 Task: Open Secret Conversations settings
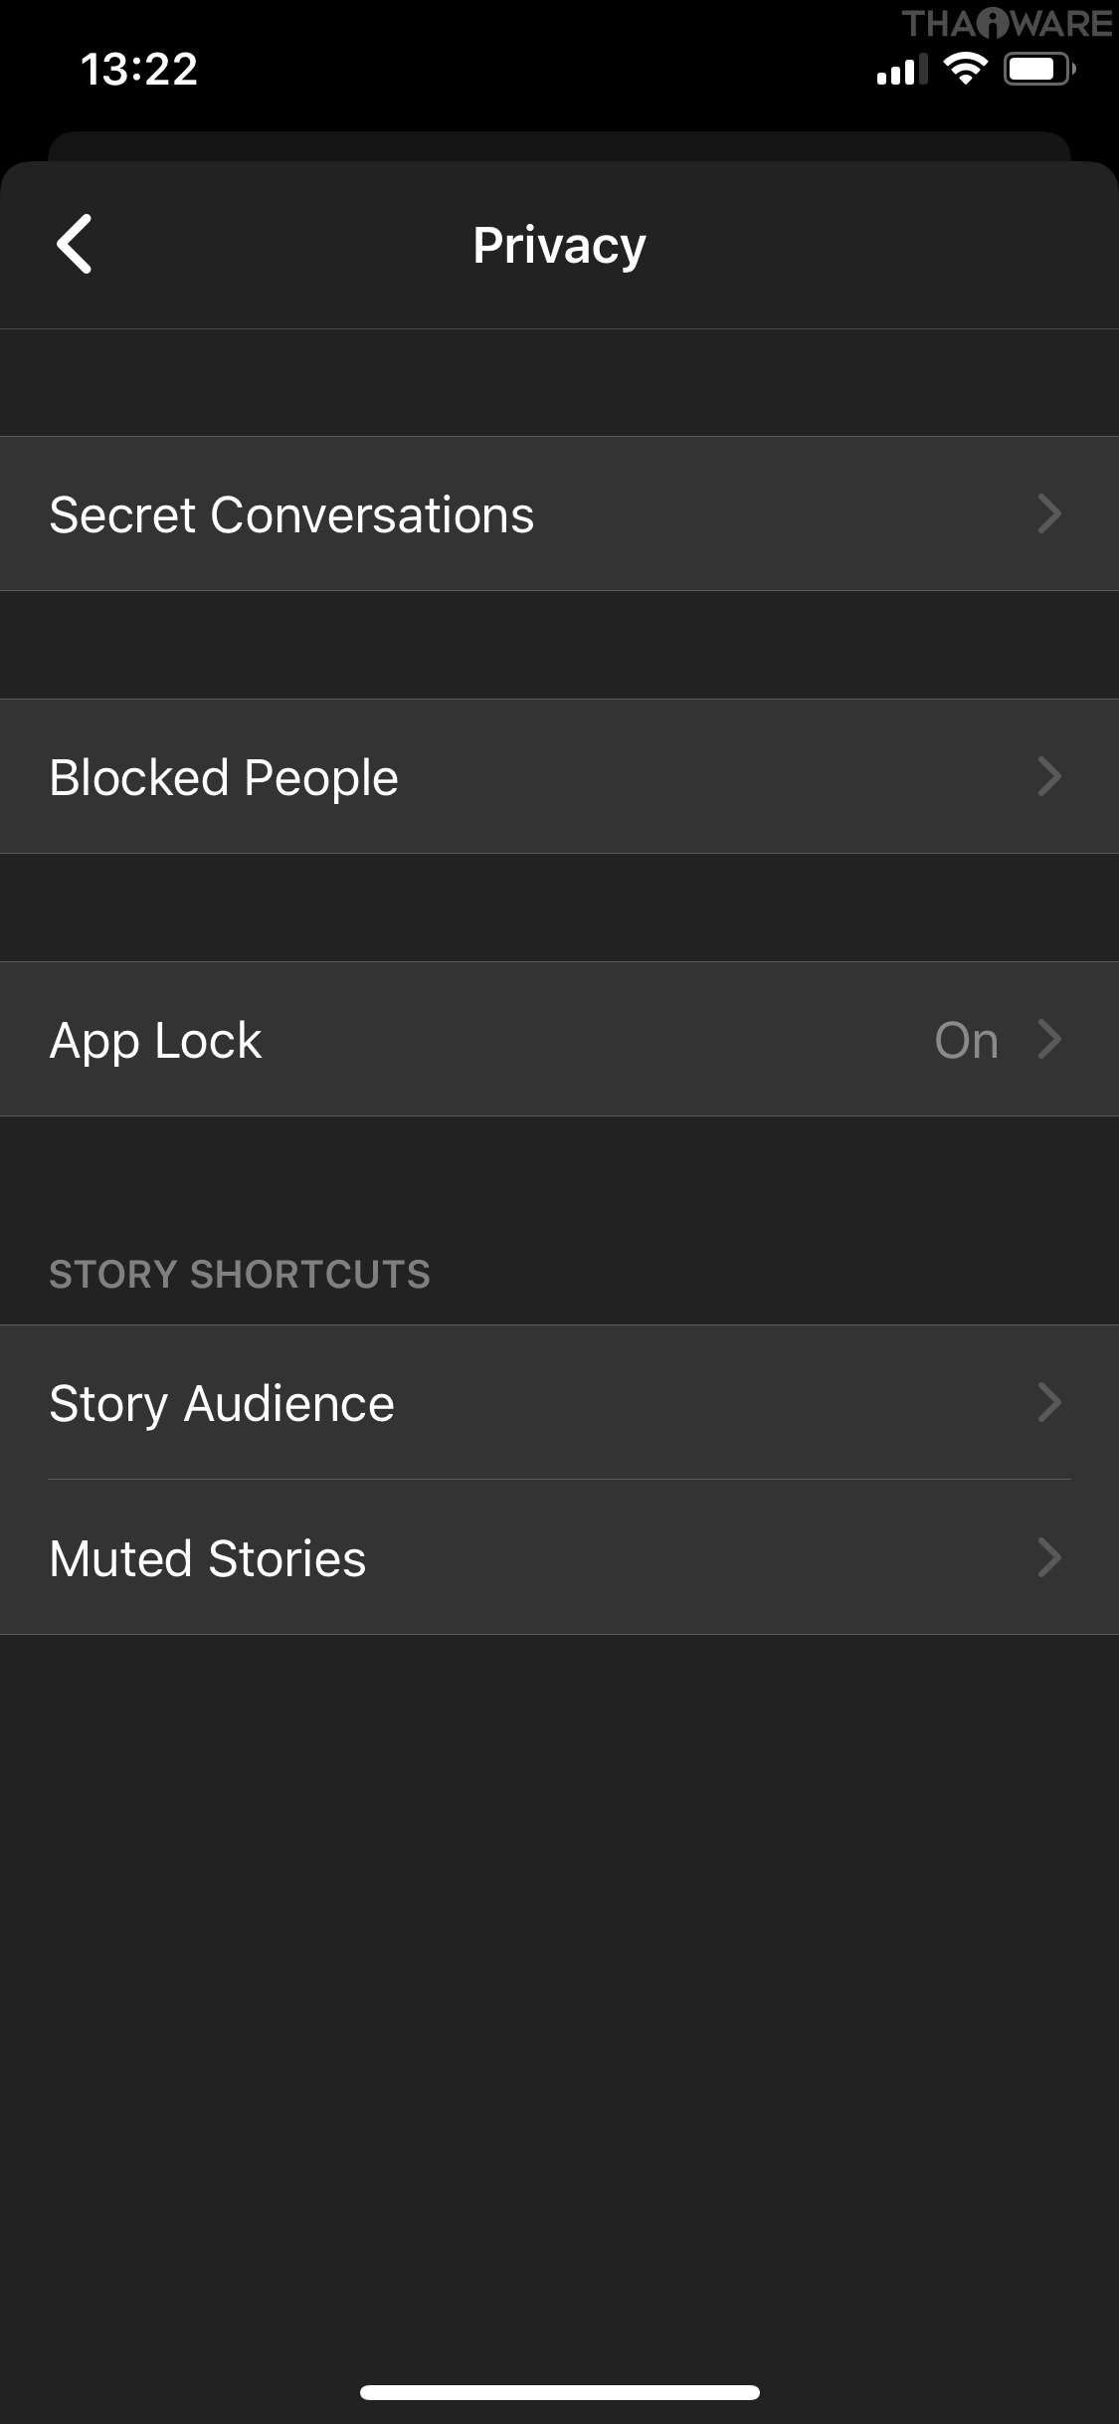click(291, 514)
